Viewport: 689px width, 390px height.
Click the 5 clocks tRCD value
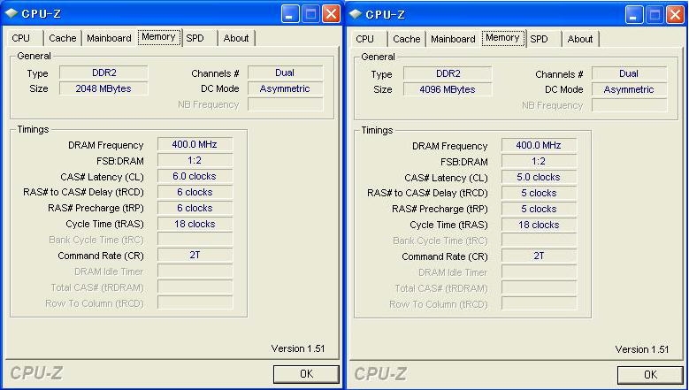540,193
